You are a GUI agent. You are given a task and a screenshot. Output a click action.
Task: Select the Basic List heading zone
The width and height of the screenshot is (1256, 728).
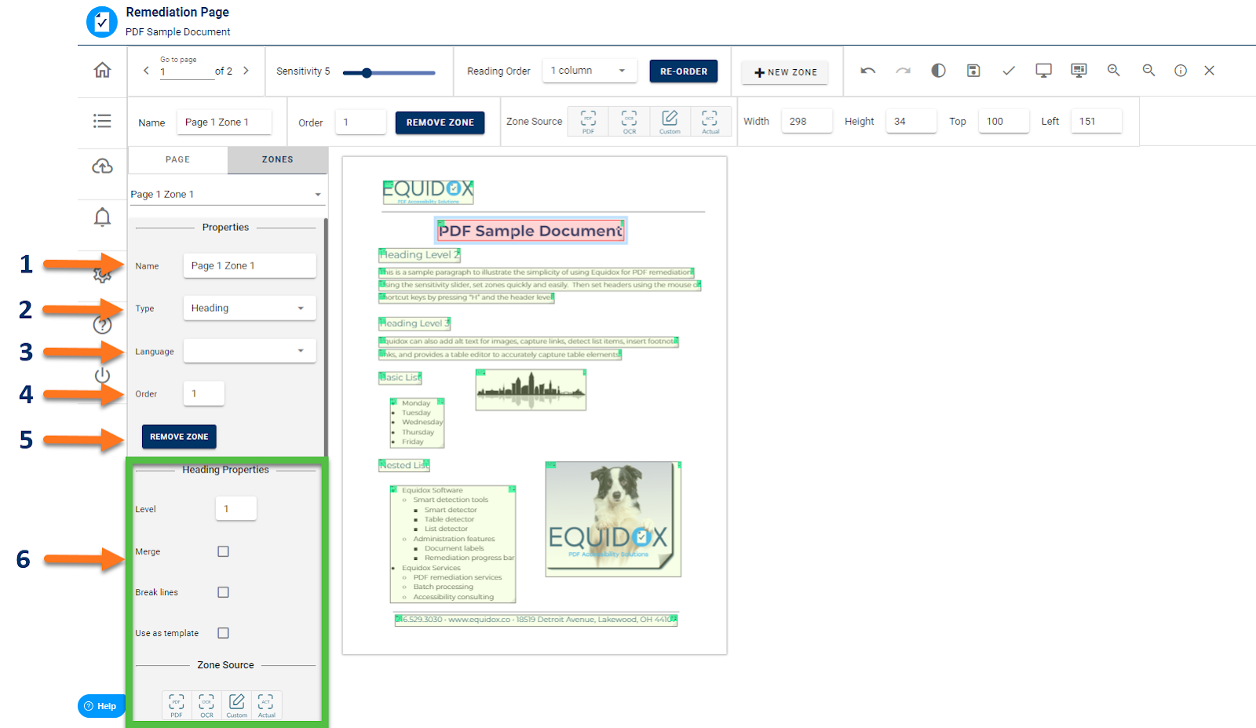click(x=400, y=377)
